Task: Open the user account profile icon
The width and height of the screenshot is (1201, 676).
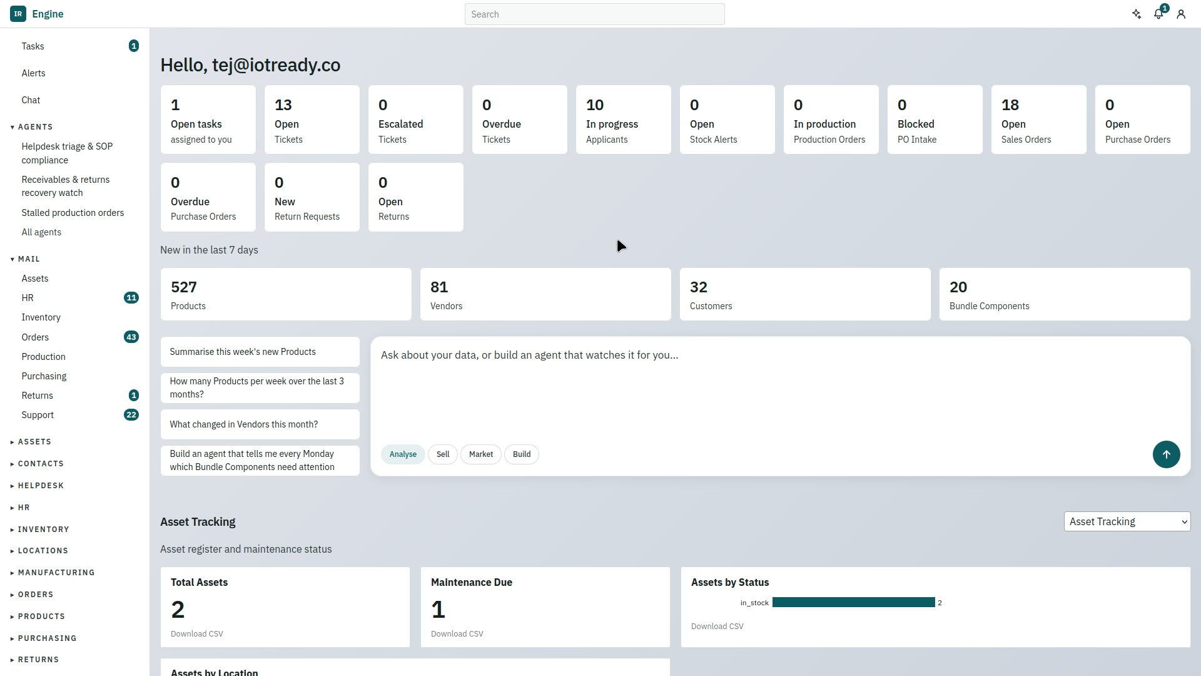Action: 1181,14
